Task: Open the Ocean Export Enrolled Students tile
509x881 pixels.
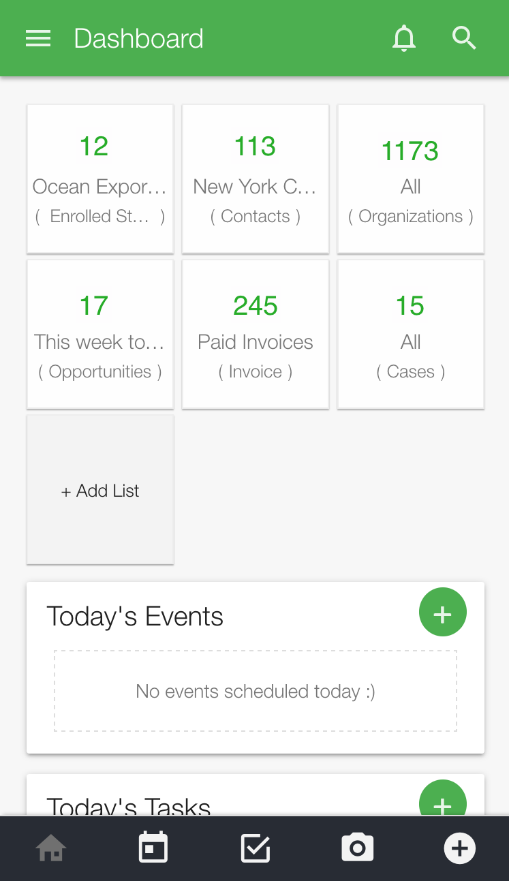Action: 100,179
